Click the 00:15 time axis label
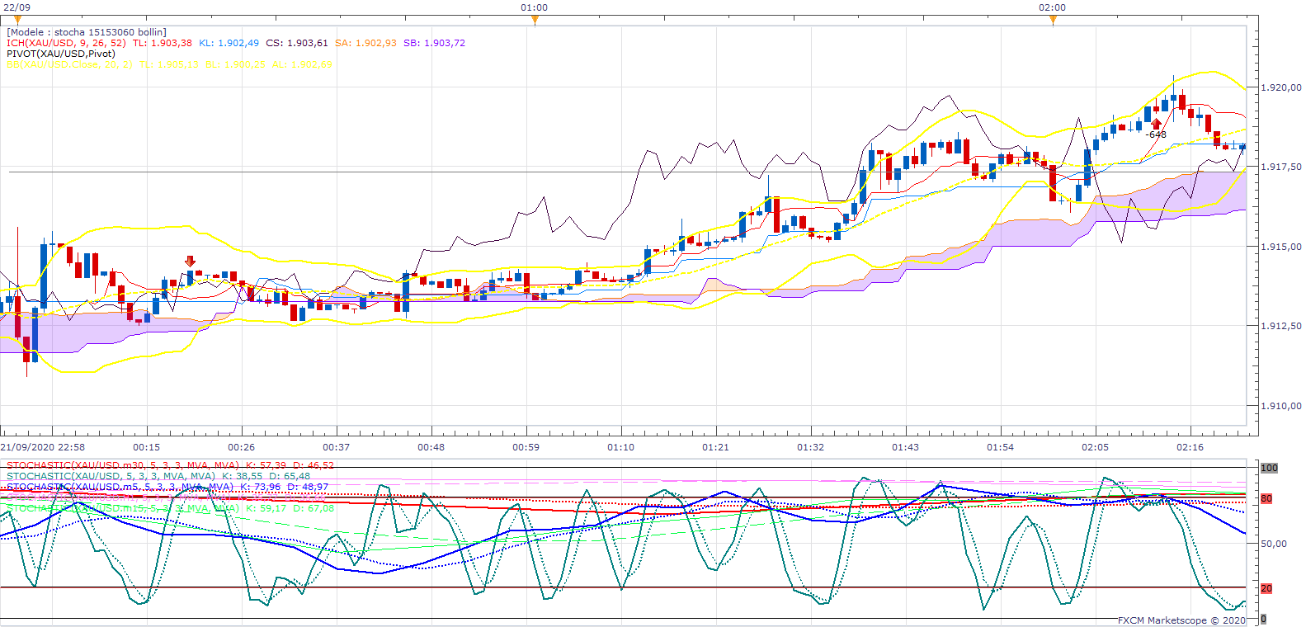 tap(147, 447)
